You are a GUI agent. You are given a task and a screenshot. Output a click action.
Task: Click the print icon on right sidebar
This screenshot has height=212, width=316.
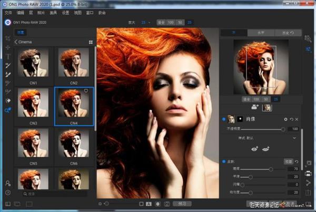[x=308, y=173]
